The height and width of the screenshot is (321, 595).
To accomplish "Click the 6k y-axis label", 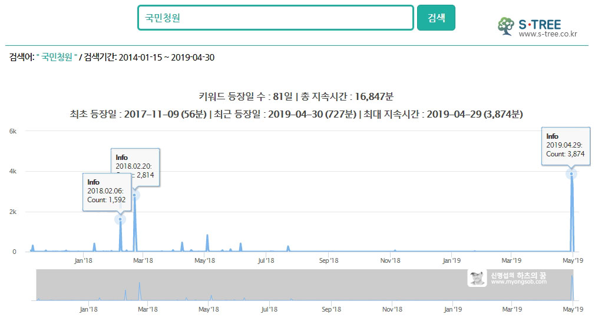I will (13, 131).
